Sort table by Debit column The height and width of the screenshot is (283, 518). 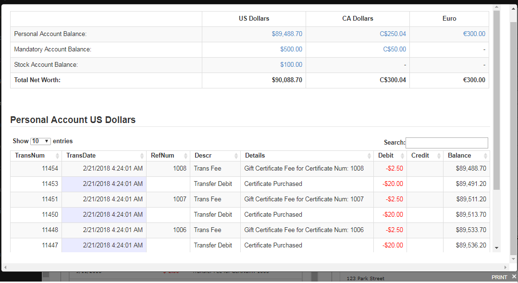(390, 156)
